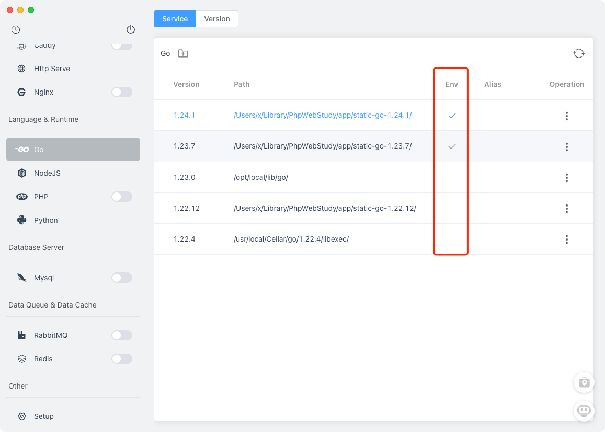This screenshot has width=605, height=432.
Task: Click the 1.24.1 version link
Action: pos(184,116)
